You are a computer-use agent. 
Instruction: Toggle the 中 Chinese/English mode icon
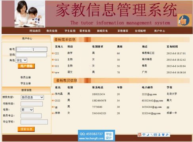144,135
